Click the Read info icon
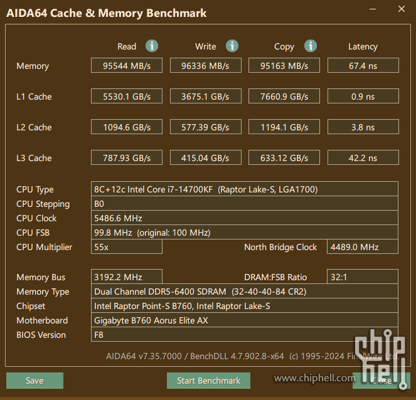416x400 pixels. click(152, 46)
